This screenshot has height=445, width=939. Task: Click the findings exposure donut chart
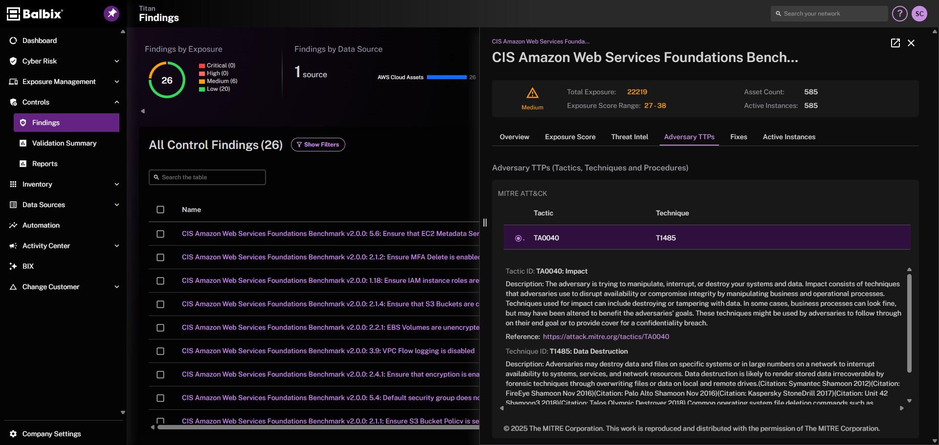tap(167, 80)
